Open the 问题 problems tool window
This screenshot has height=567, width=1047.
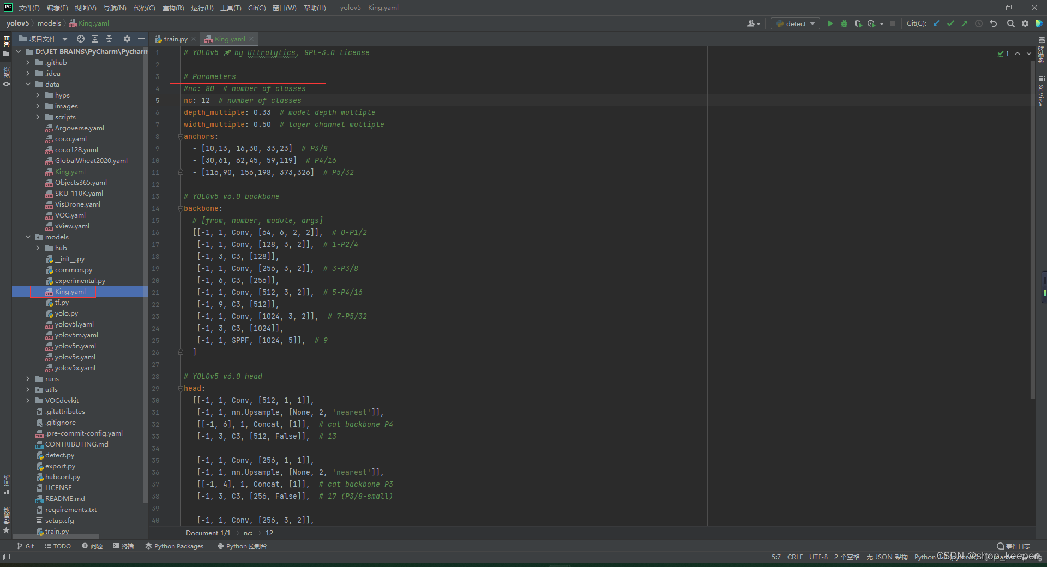click(x=92, y=546)
